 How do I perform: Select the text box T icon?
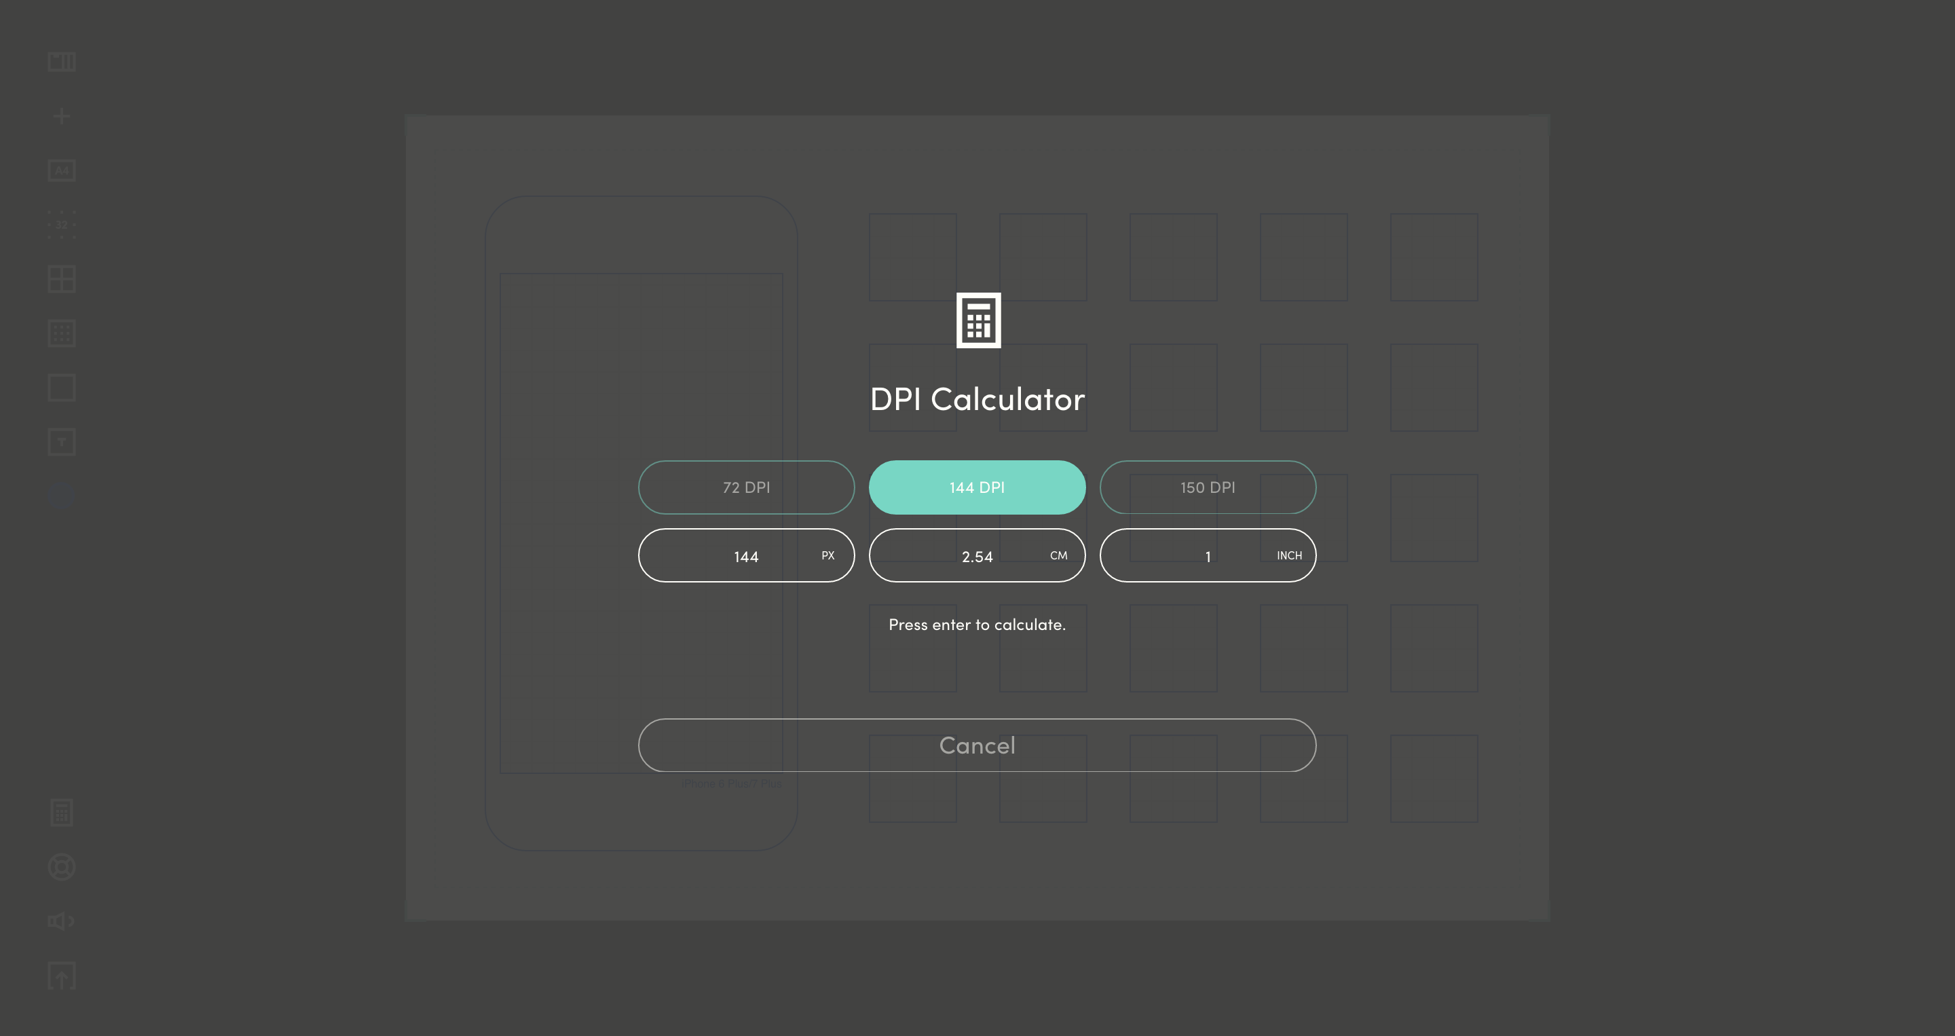[x=62, y=442]
